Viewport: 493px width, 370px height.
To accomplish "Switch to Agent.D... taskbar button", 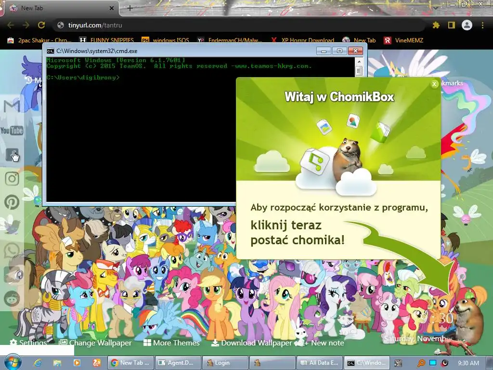I will (x=178, y=363).
